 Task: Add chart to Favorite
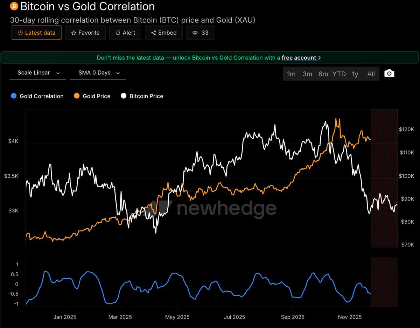85,33
